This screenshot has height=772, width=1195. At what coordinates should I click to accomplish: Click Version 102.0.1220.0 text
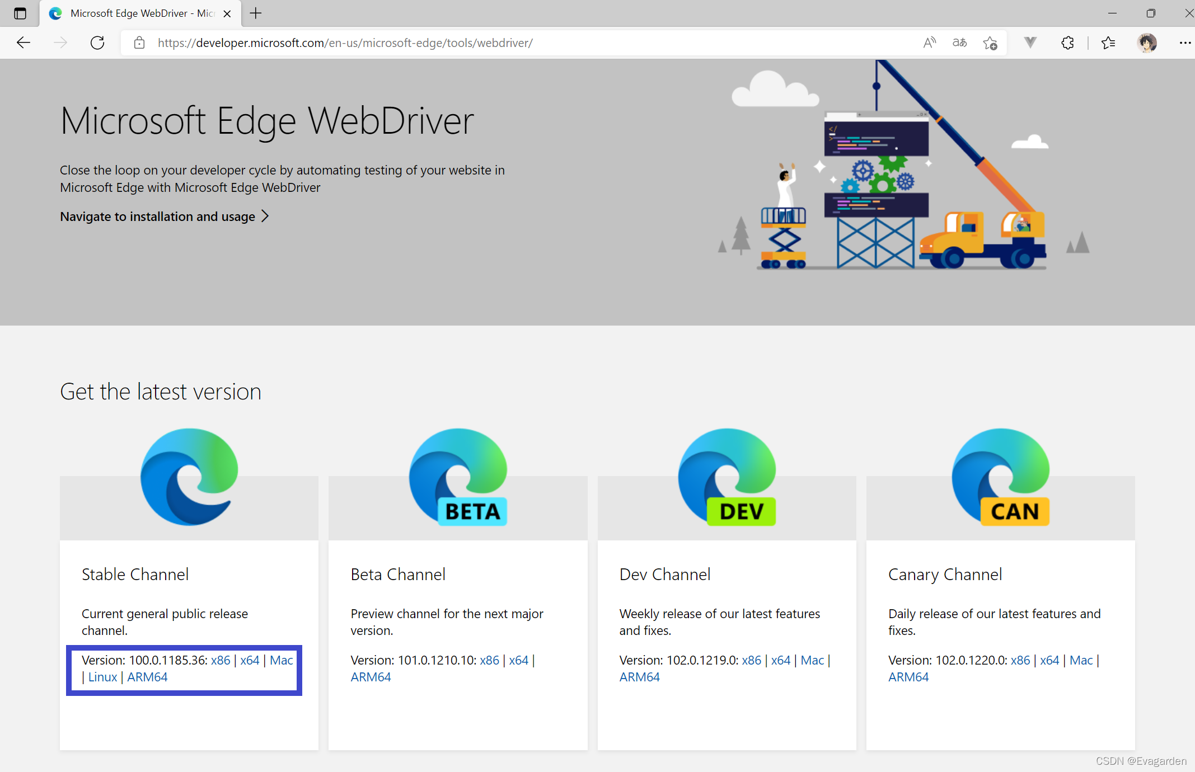tap(948, 660)
